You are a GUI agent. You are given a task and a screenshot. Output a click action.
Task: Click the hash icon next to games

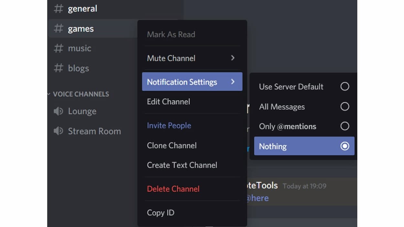point(58,29)
